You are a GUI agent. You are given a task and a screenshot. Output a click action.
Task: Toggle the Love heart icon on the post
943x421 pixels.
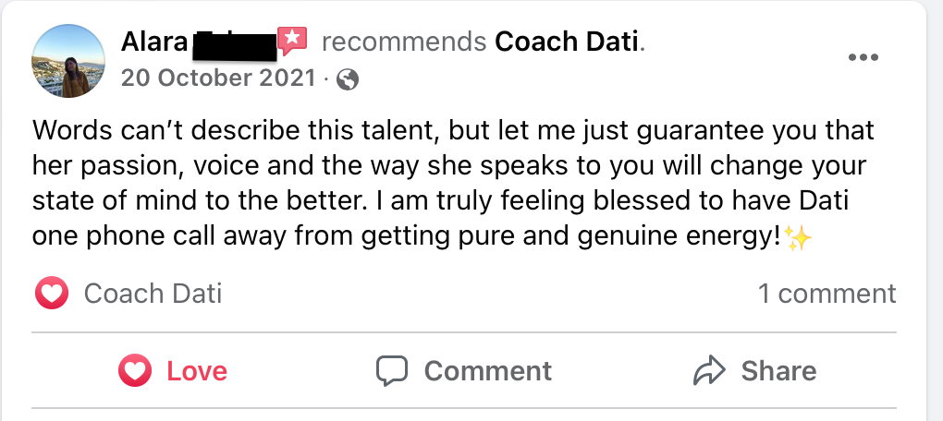click(x=136, y=371)
